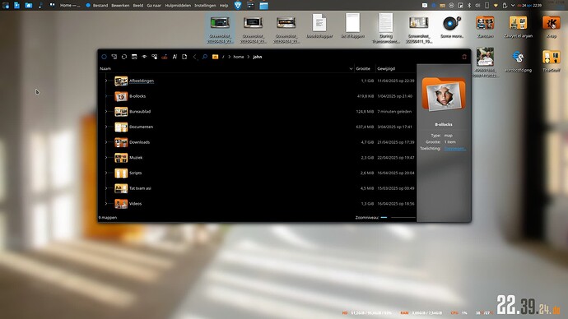
Task: Expand the Videos folder
Action: tap(105, 204)
